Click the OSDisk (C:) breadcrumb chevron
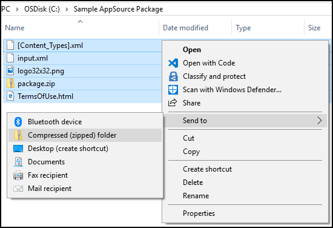 67,9
